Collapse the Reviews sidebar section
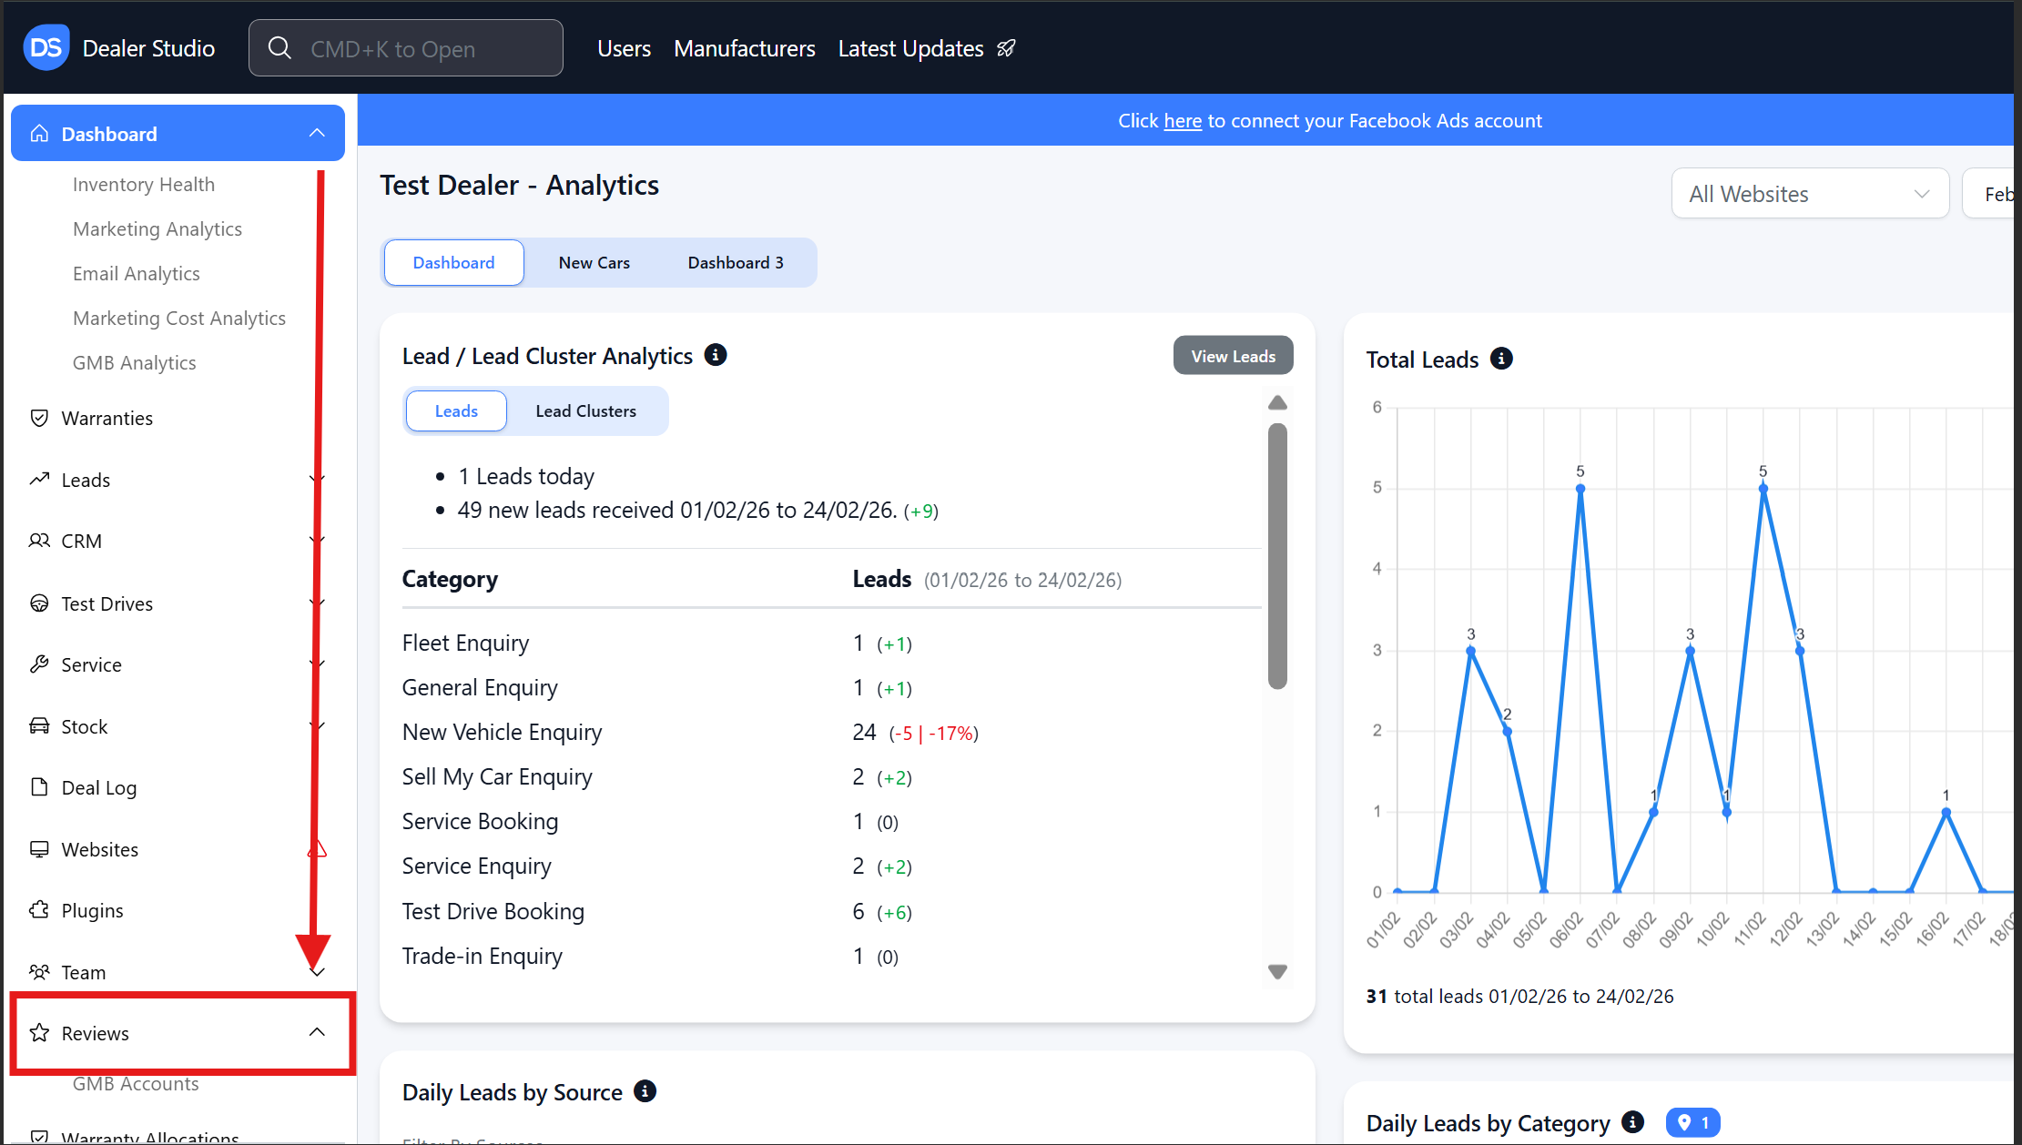This screenshot has width=2022, height=1145. tap(317, 1032)
